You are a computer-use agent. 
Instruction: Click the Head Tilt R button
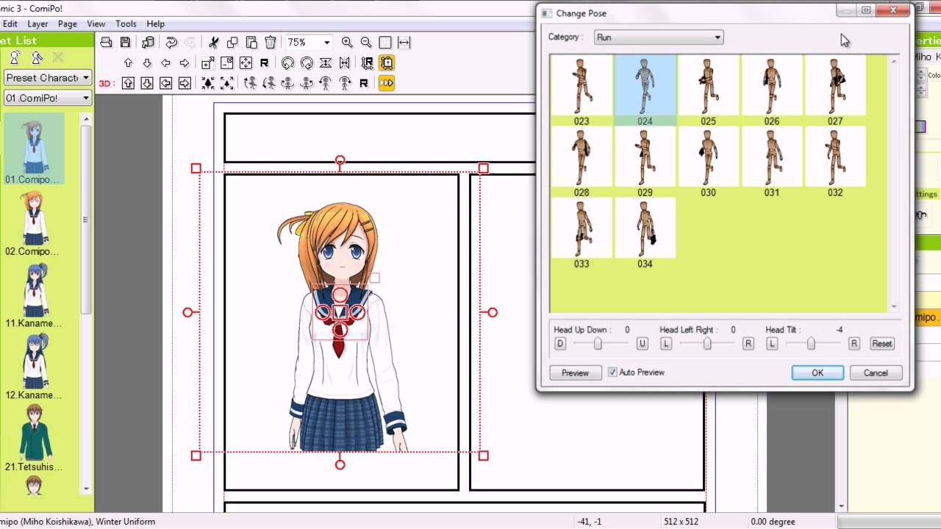(854, 344)
